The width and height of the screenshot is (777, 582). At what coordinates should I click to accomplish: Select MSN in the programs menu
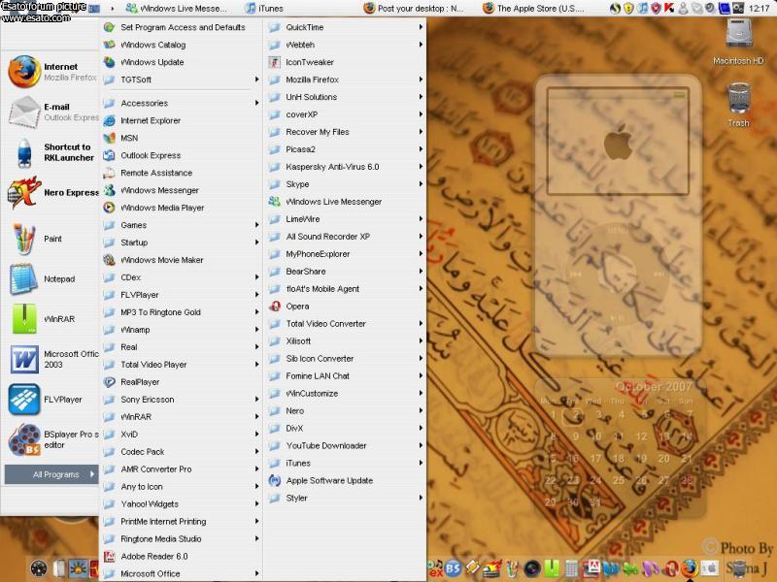coord(181,138)
